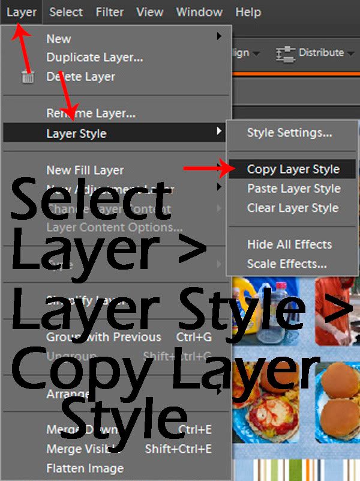Viewport: 360px width, 481px height.
Task: Click the mini pizzas photo thumbnail
Action: coord(266,402)
